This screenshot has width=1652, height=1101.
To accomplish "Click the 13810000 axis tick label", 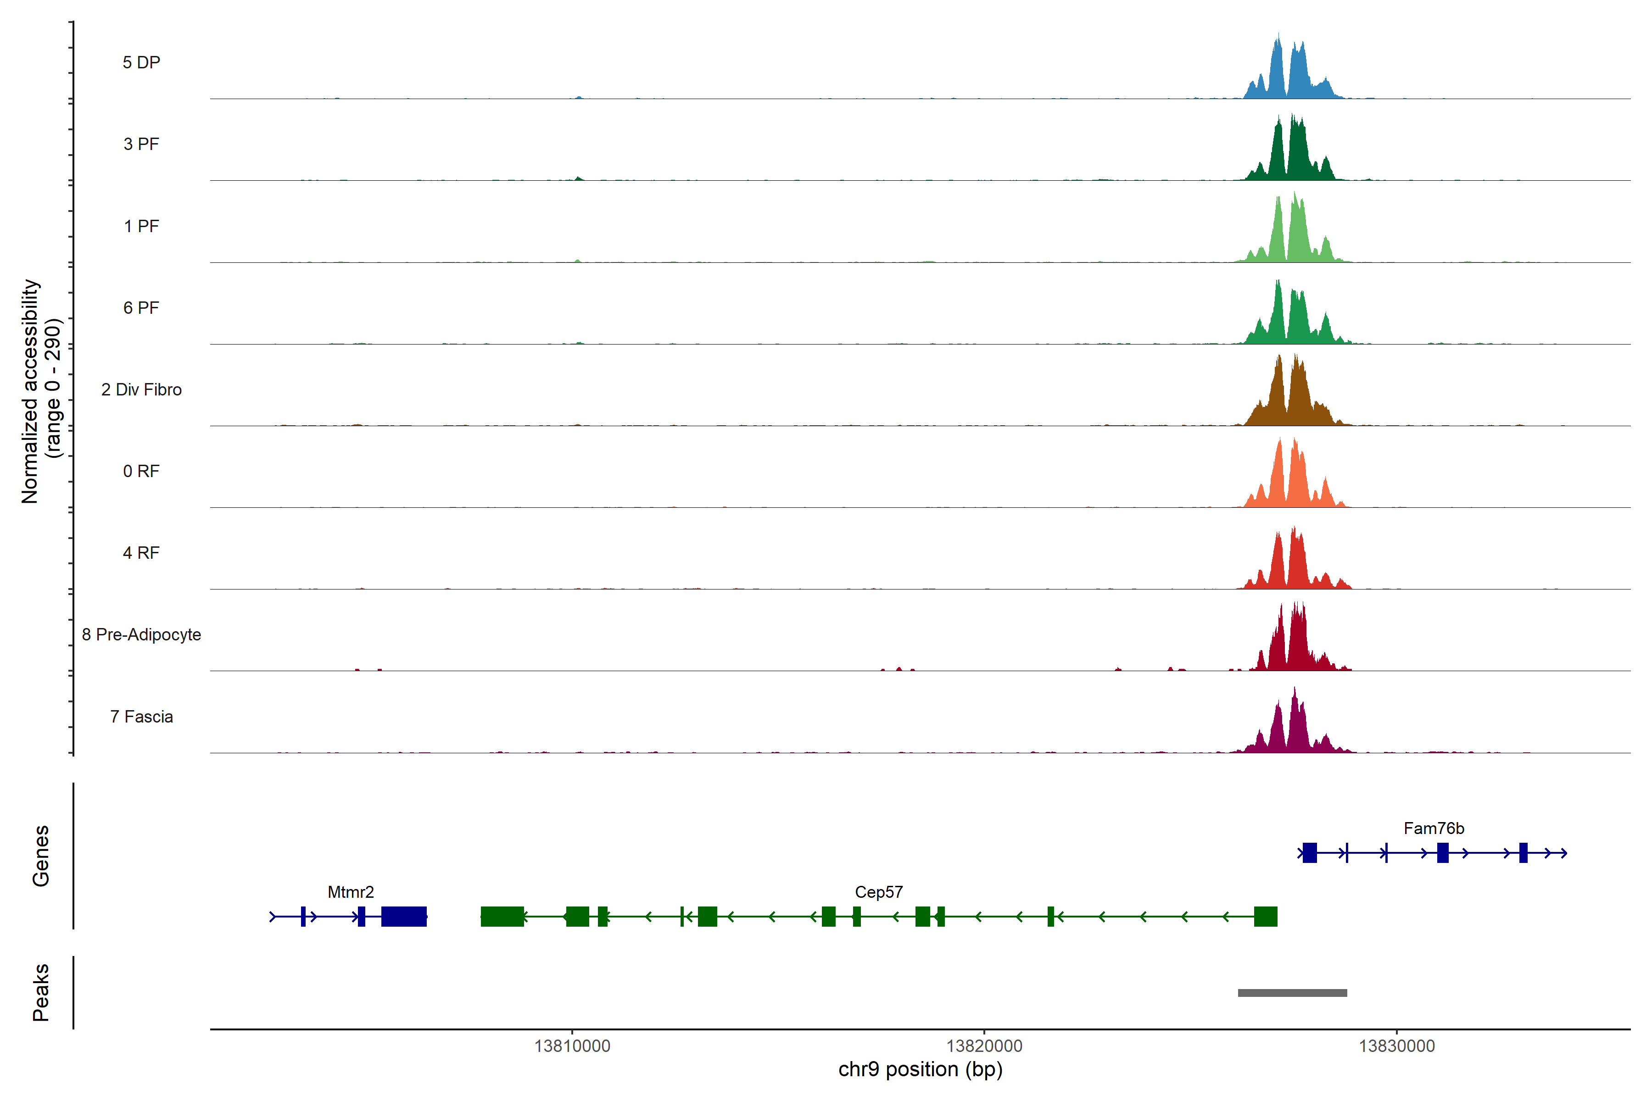I will (572, 1046).
